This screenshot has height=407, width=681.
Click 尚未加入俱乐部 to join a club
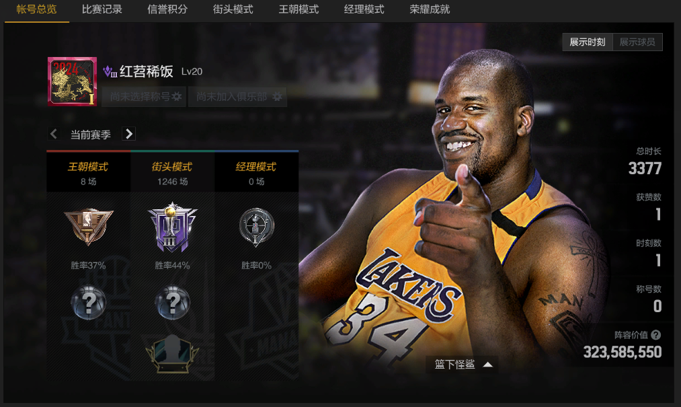coord(237,96)
